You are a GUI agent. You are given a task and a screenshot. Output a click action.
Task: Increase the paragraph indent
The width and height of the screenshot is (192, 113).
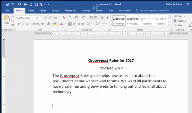[x=96, y=18]
